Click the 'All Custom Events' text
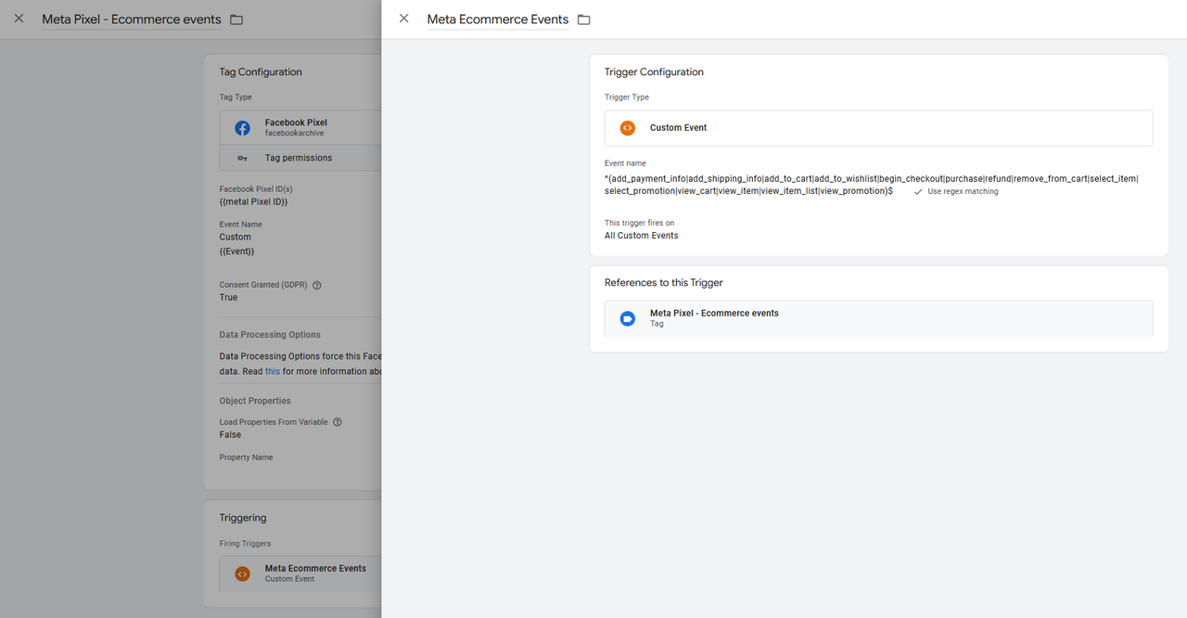1187x618 pixels. click(641, 236)
